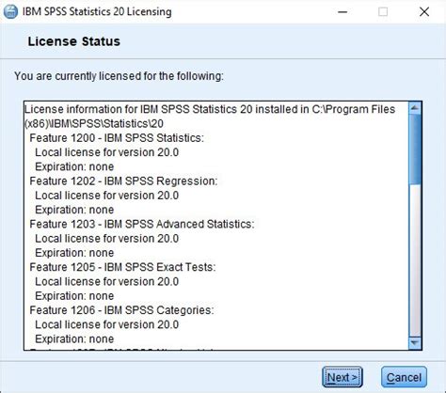Select 'Feature 1200 - IBM SPSS Statistics:' line
Viewport: 446px width, 393px height.
click(x=117, y=138)
